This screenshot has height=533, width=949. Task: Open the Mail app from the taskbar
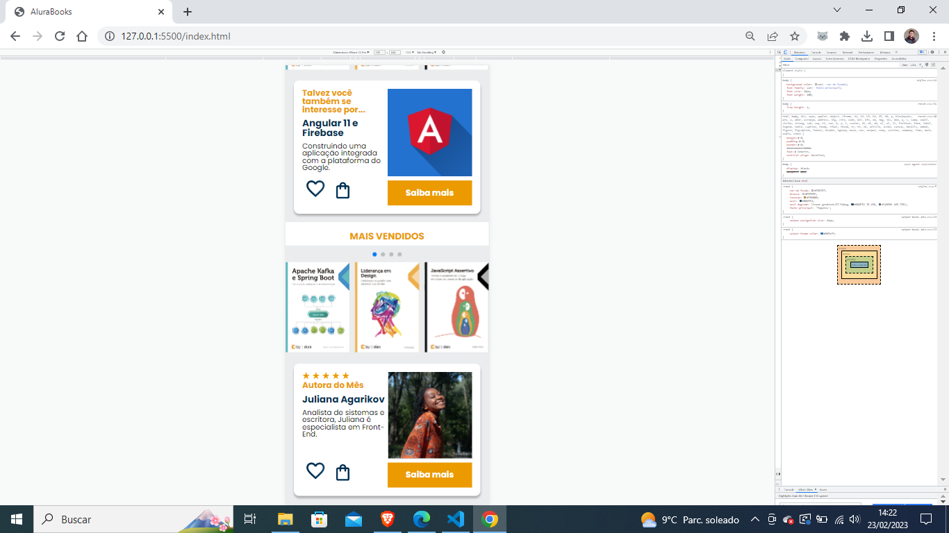pos(354,519)
